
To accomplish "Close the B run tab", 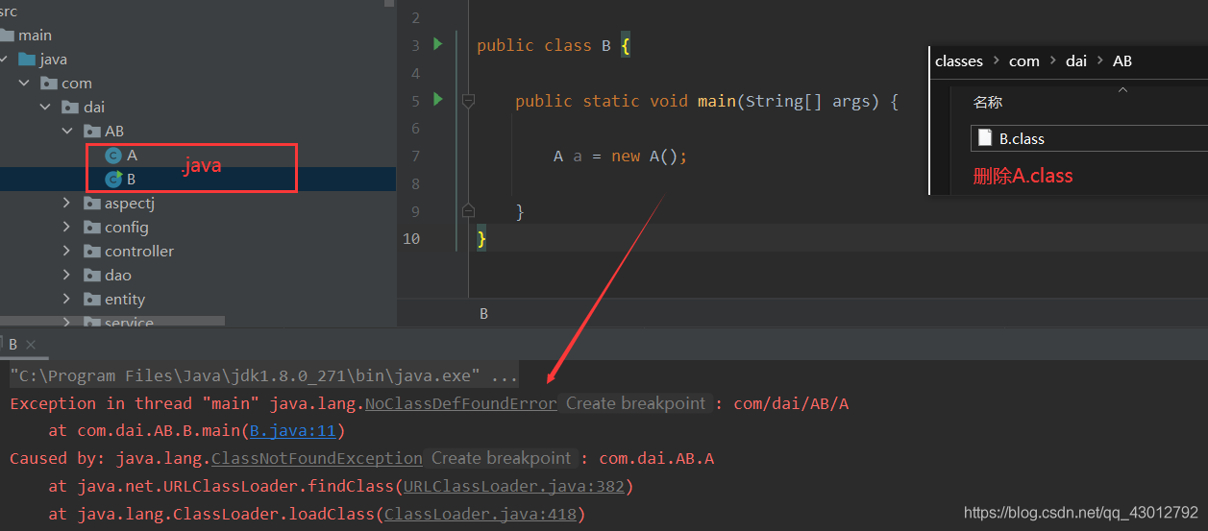I will 31,344.
